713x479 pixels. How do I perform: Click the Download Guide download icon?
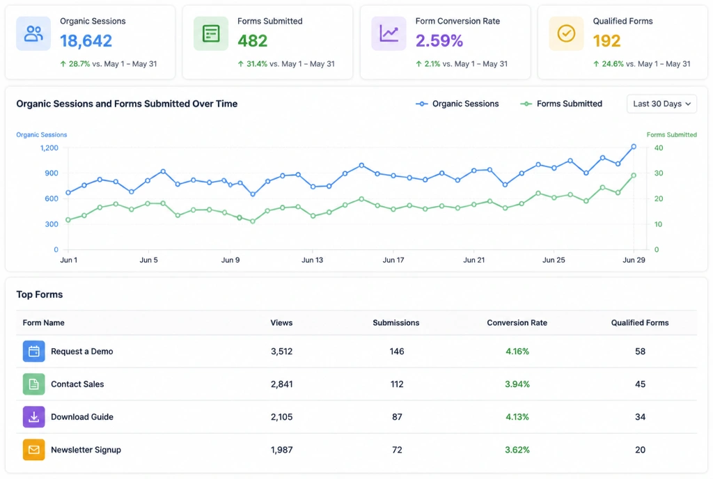(33, 417)
